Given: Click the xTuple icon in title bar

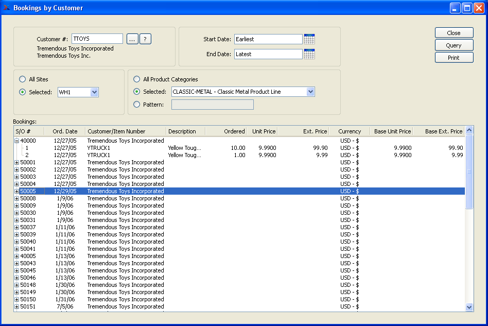Looking at the screenshot, I should (7, 8).
